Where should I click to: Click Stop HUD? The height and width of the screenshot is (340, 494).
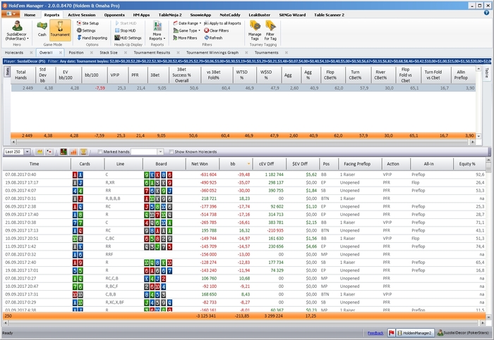[x=126, y=30]
